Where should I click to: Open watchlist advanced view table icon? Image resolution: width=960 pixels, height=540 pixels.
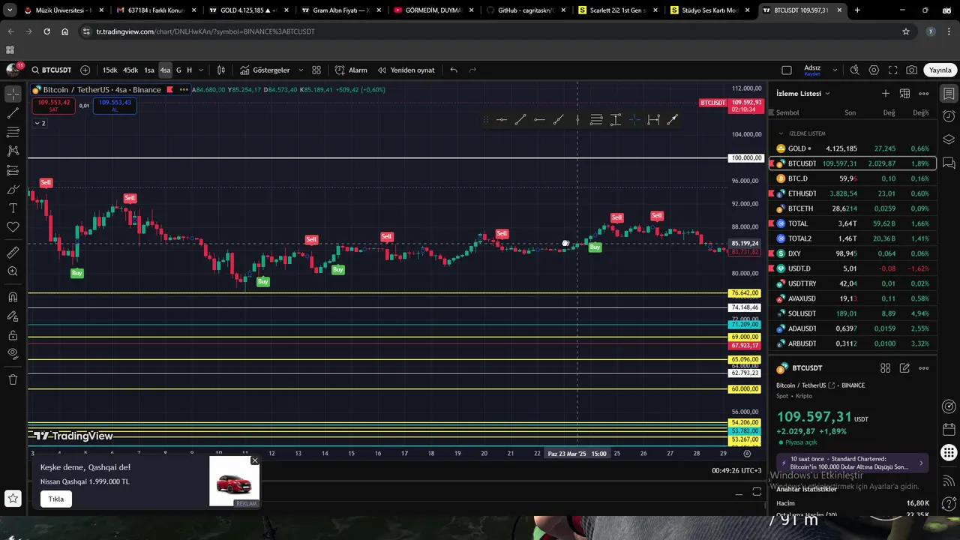click(904, 93)
